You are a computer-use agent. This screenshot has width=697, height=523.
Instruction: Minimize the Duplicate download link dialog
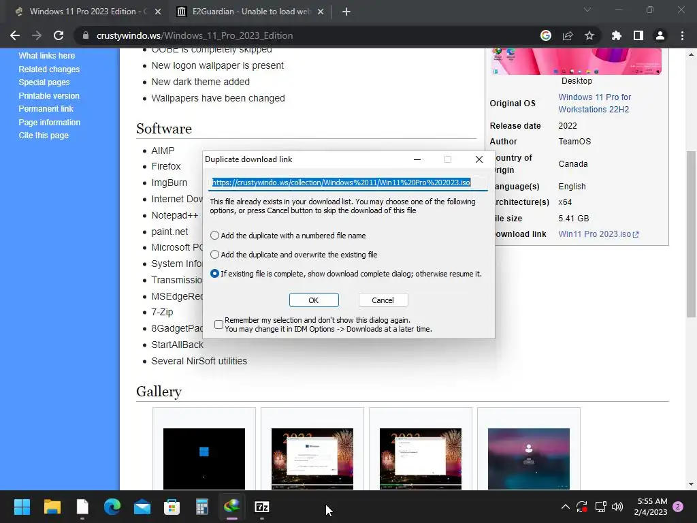[417, 159]
